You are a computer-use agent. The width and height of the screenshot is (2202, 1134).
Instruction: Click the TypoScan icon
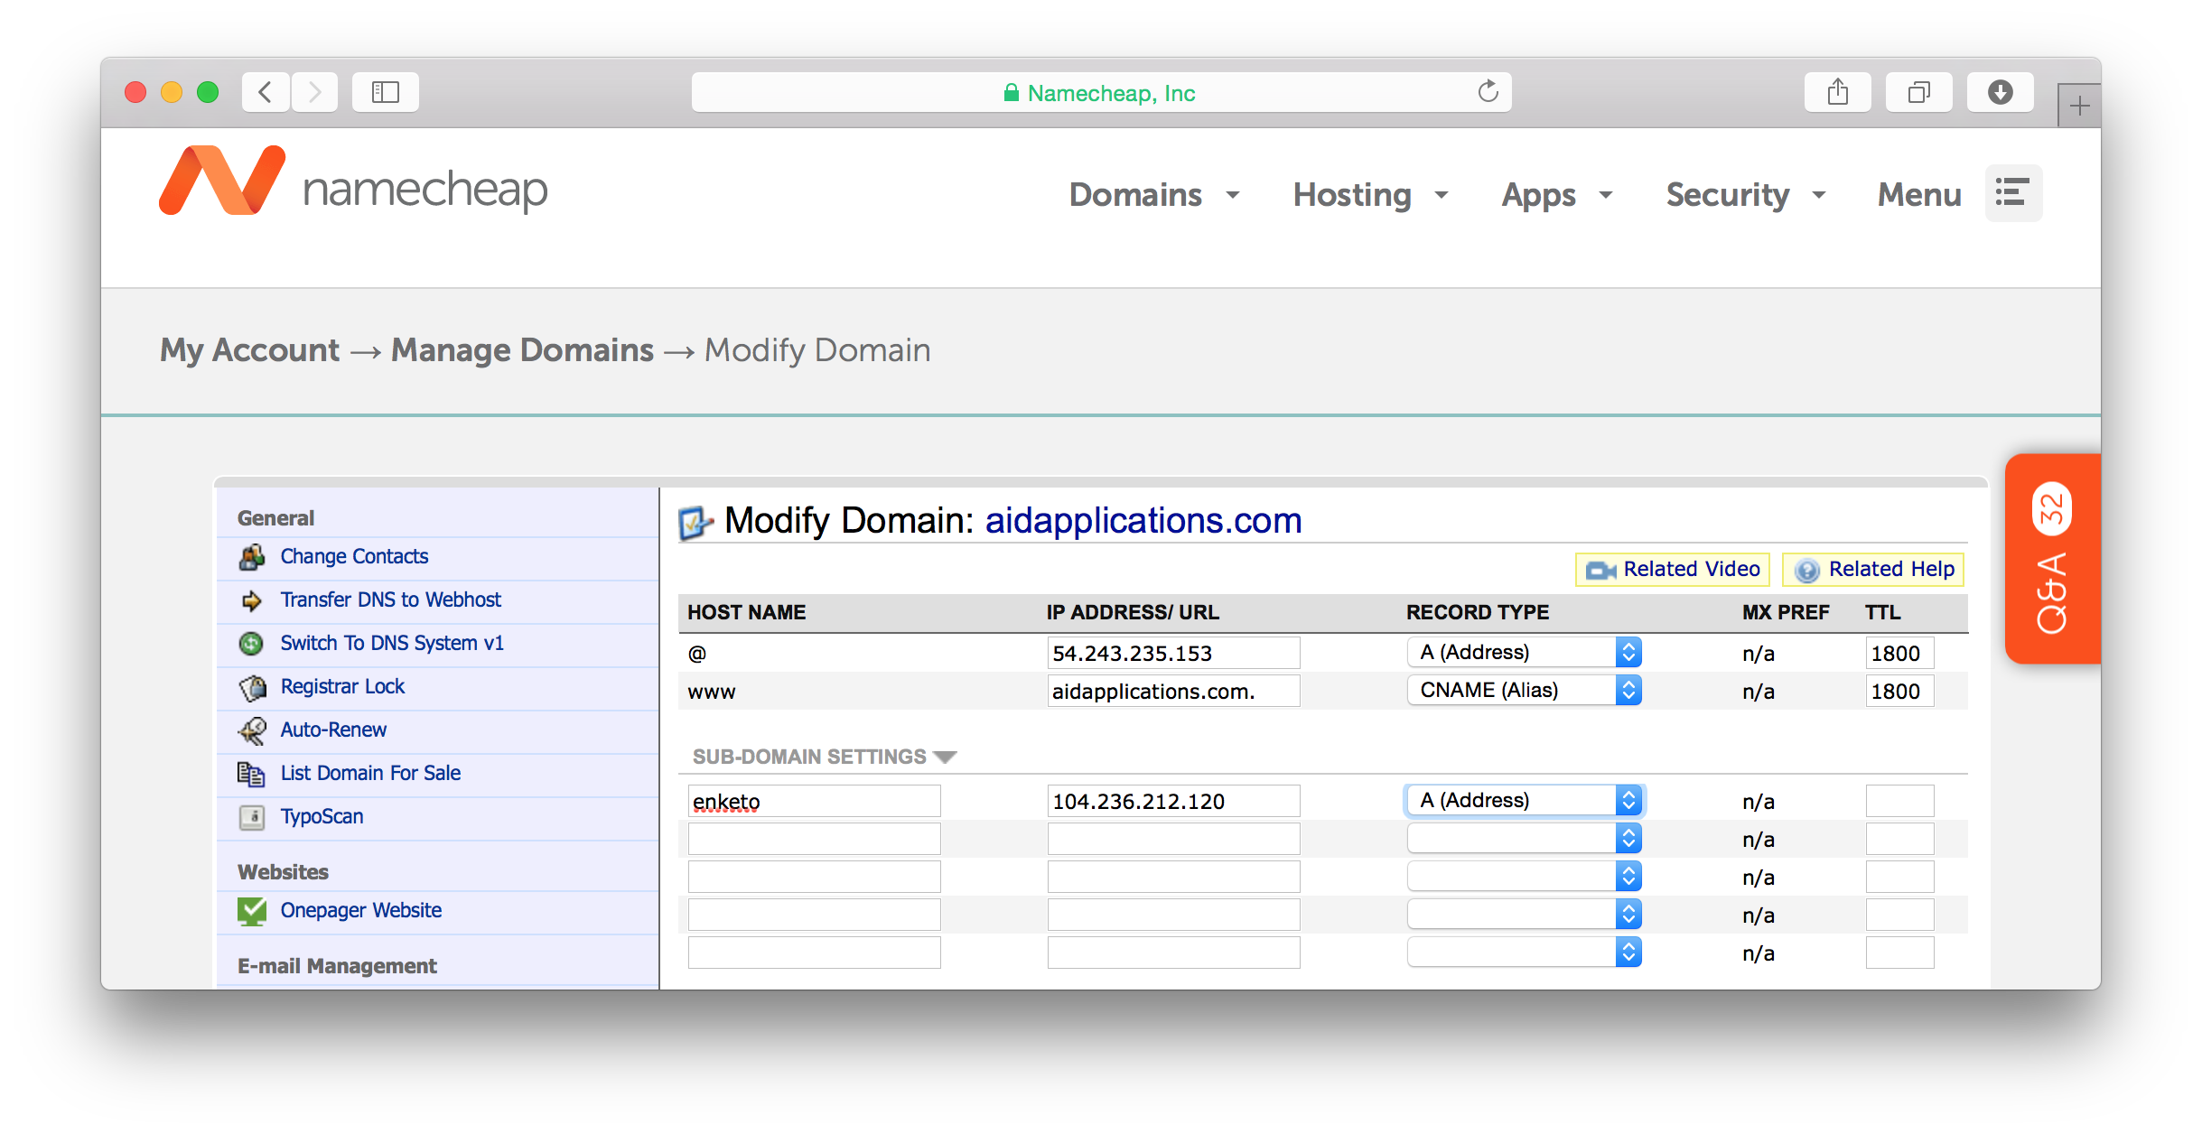pos(252,817)
